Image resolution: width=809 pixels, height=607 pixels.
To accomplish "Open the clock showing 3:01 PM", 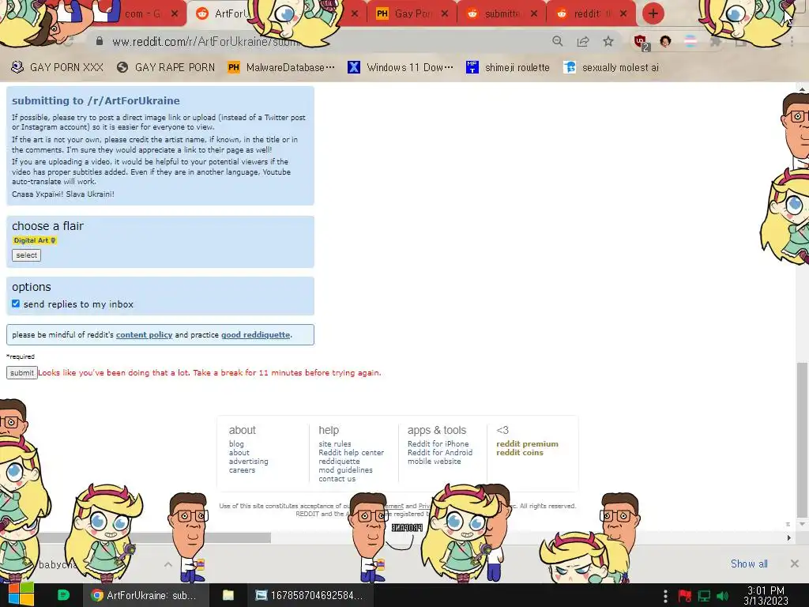I will point(766,595).
